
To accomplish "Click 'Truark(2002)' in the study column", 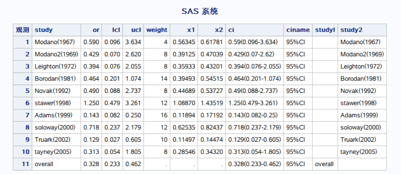I will [52, 140].
